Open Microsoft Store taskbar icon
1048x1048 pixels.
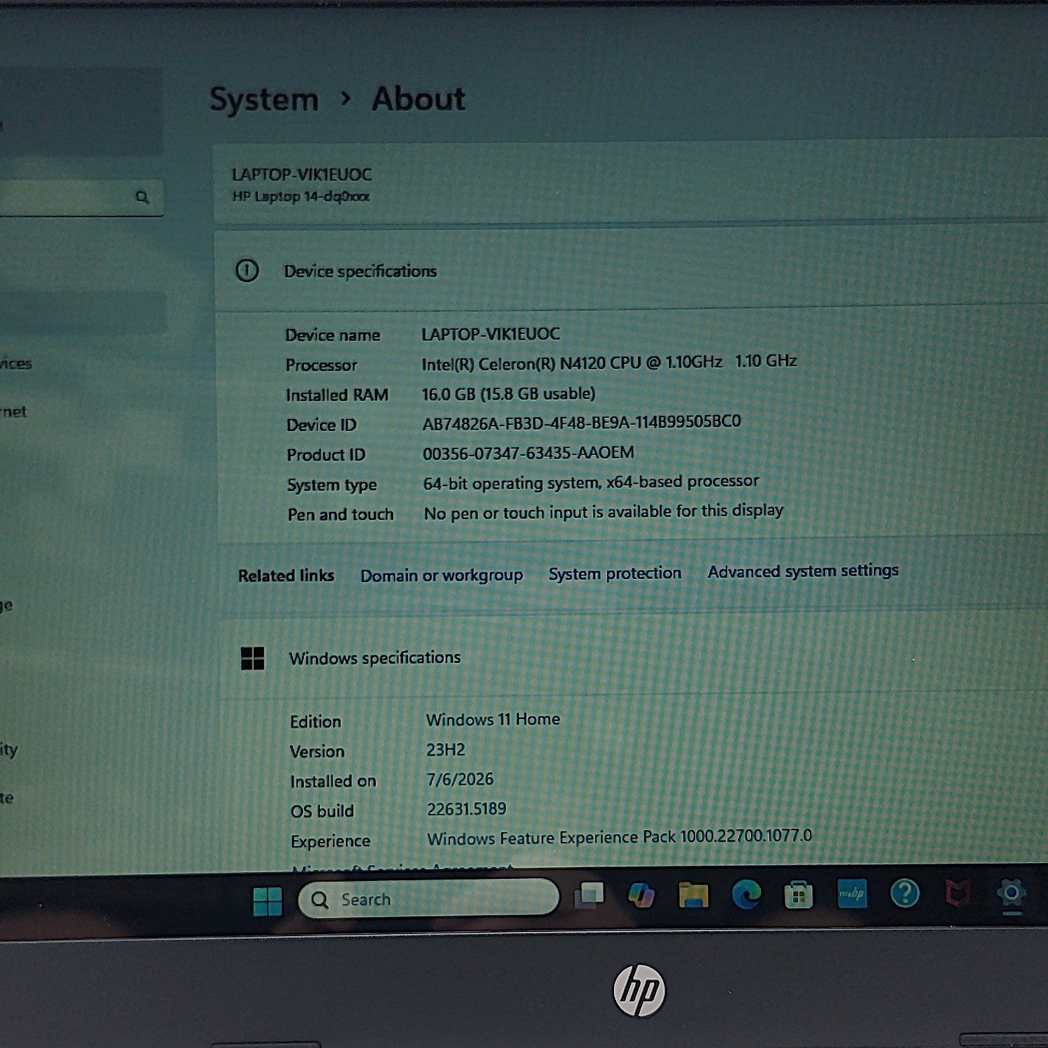tap(798, 894)
